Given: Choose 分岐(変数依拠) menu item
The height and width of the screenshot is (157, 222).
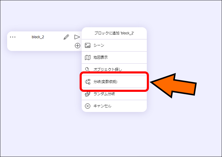Looking at the screenshot, I should [105, 82].
